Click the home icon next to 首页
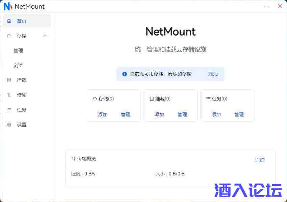 (x=9, y=21)
